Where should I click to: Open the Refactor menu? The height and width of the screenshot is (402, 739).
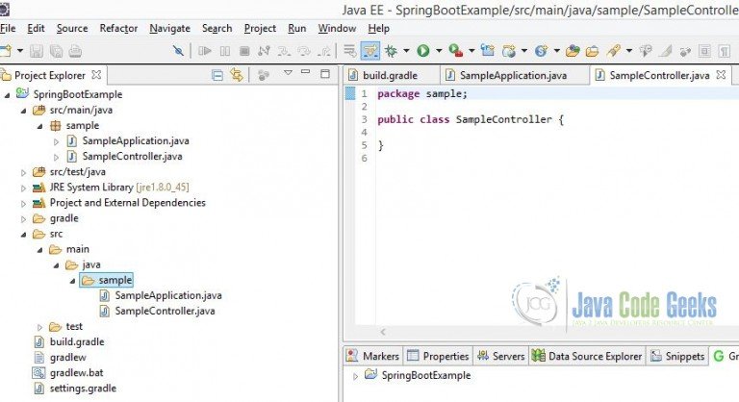pyautogui.click(x=118, y=28)
